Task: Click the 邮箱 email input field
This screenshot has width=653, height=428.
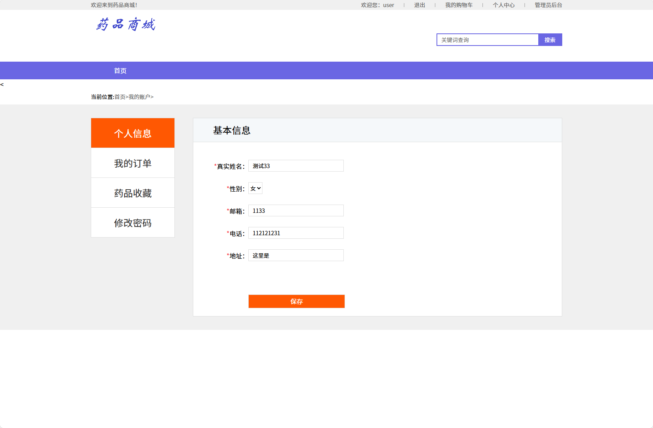Action: (296, 210)
